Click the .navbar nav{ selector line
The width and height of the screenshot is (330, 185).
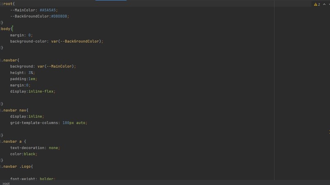(15, 110)
